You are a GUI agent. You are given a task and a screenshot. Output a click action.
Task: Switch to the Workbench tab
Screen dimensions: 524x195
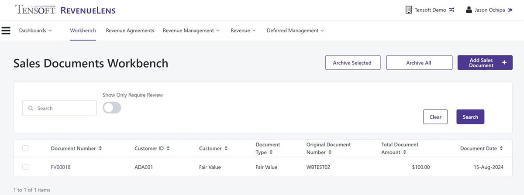tap(83, 31)
